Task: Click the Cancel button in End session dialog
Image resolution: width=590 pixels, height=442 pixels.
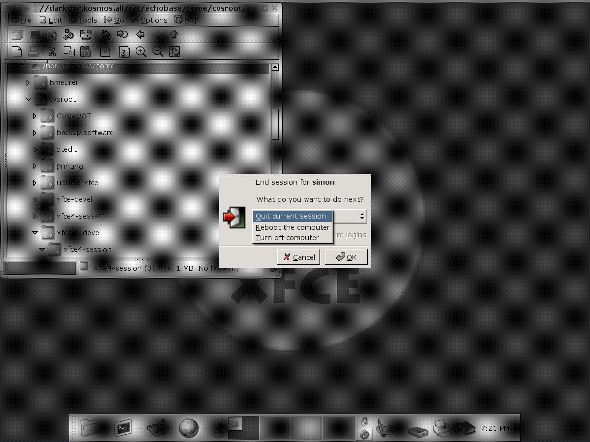Action: point(299,257)
